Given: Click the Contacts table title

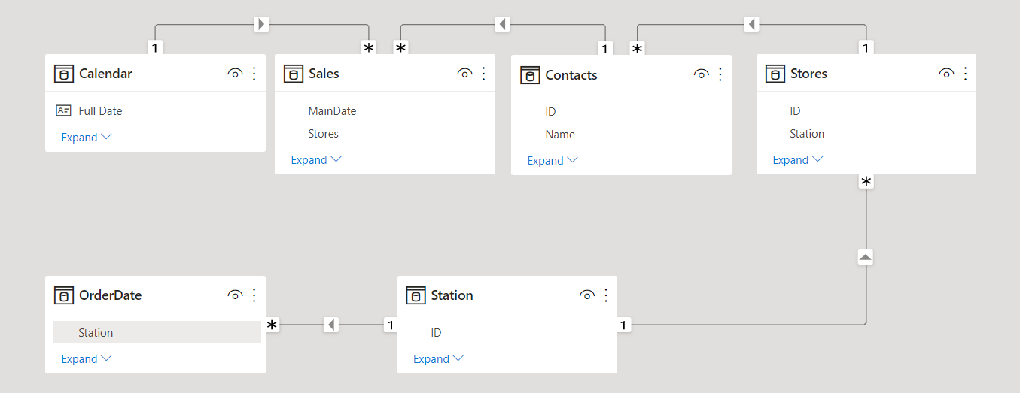Looking at the screenshot, I should tap(571, 75).
